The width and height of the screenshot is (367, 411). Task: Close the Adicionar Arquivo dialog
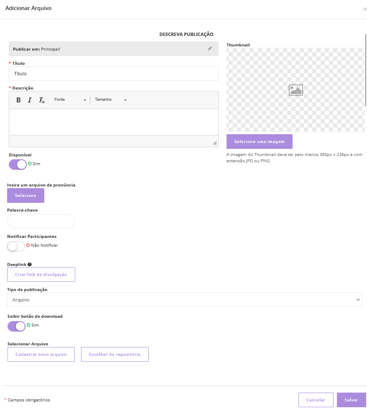click(364, 9)
